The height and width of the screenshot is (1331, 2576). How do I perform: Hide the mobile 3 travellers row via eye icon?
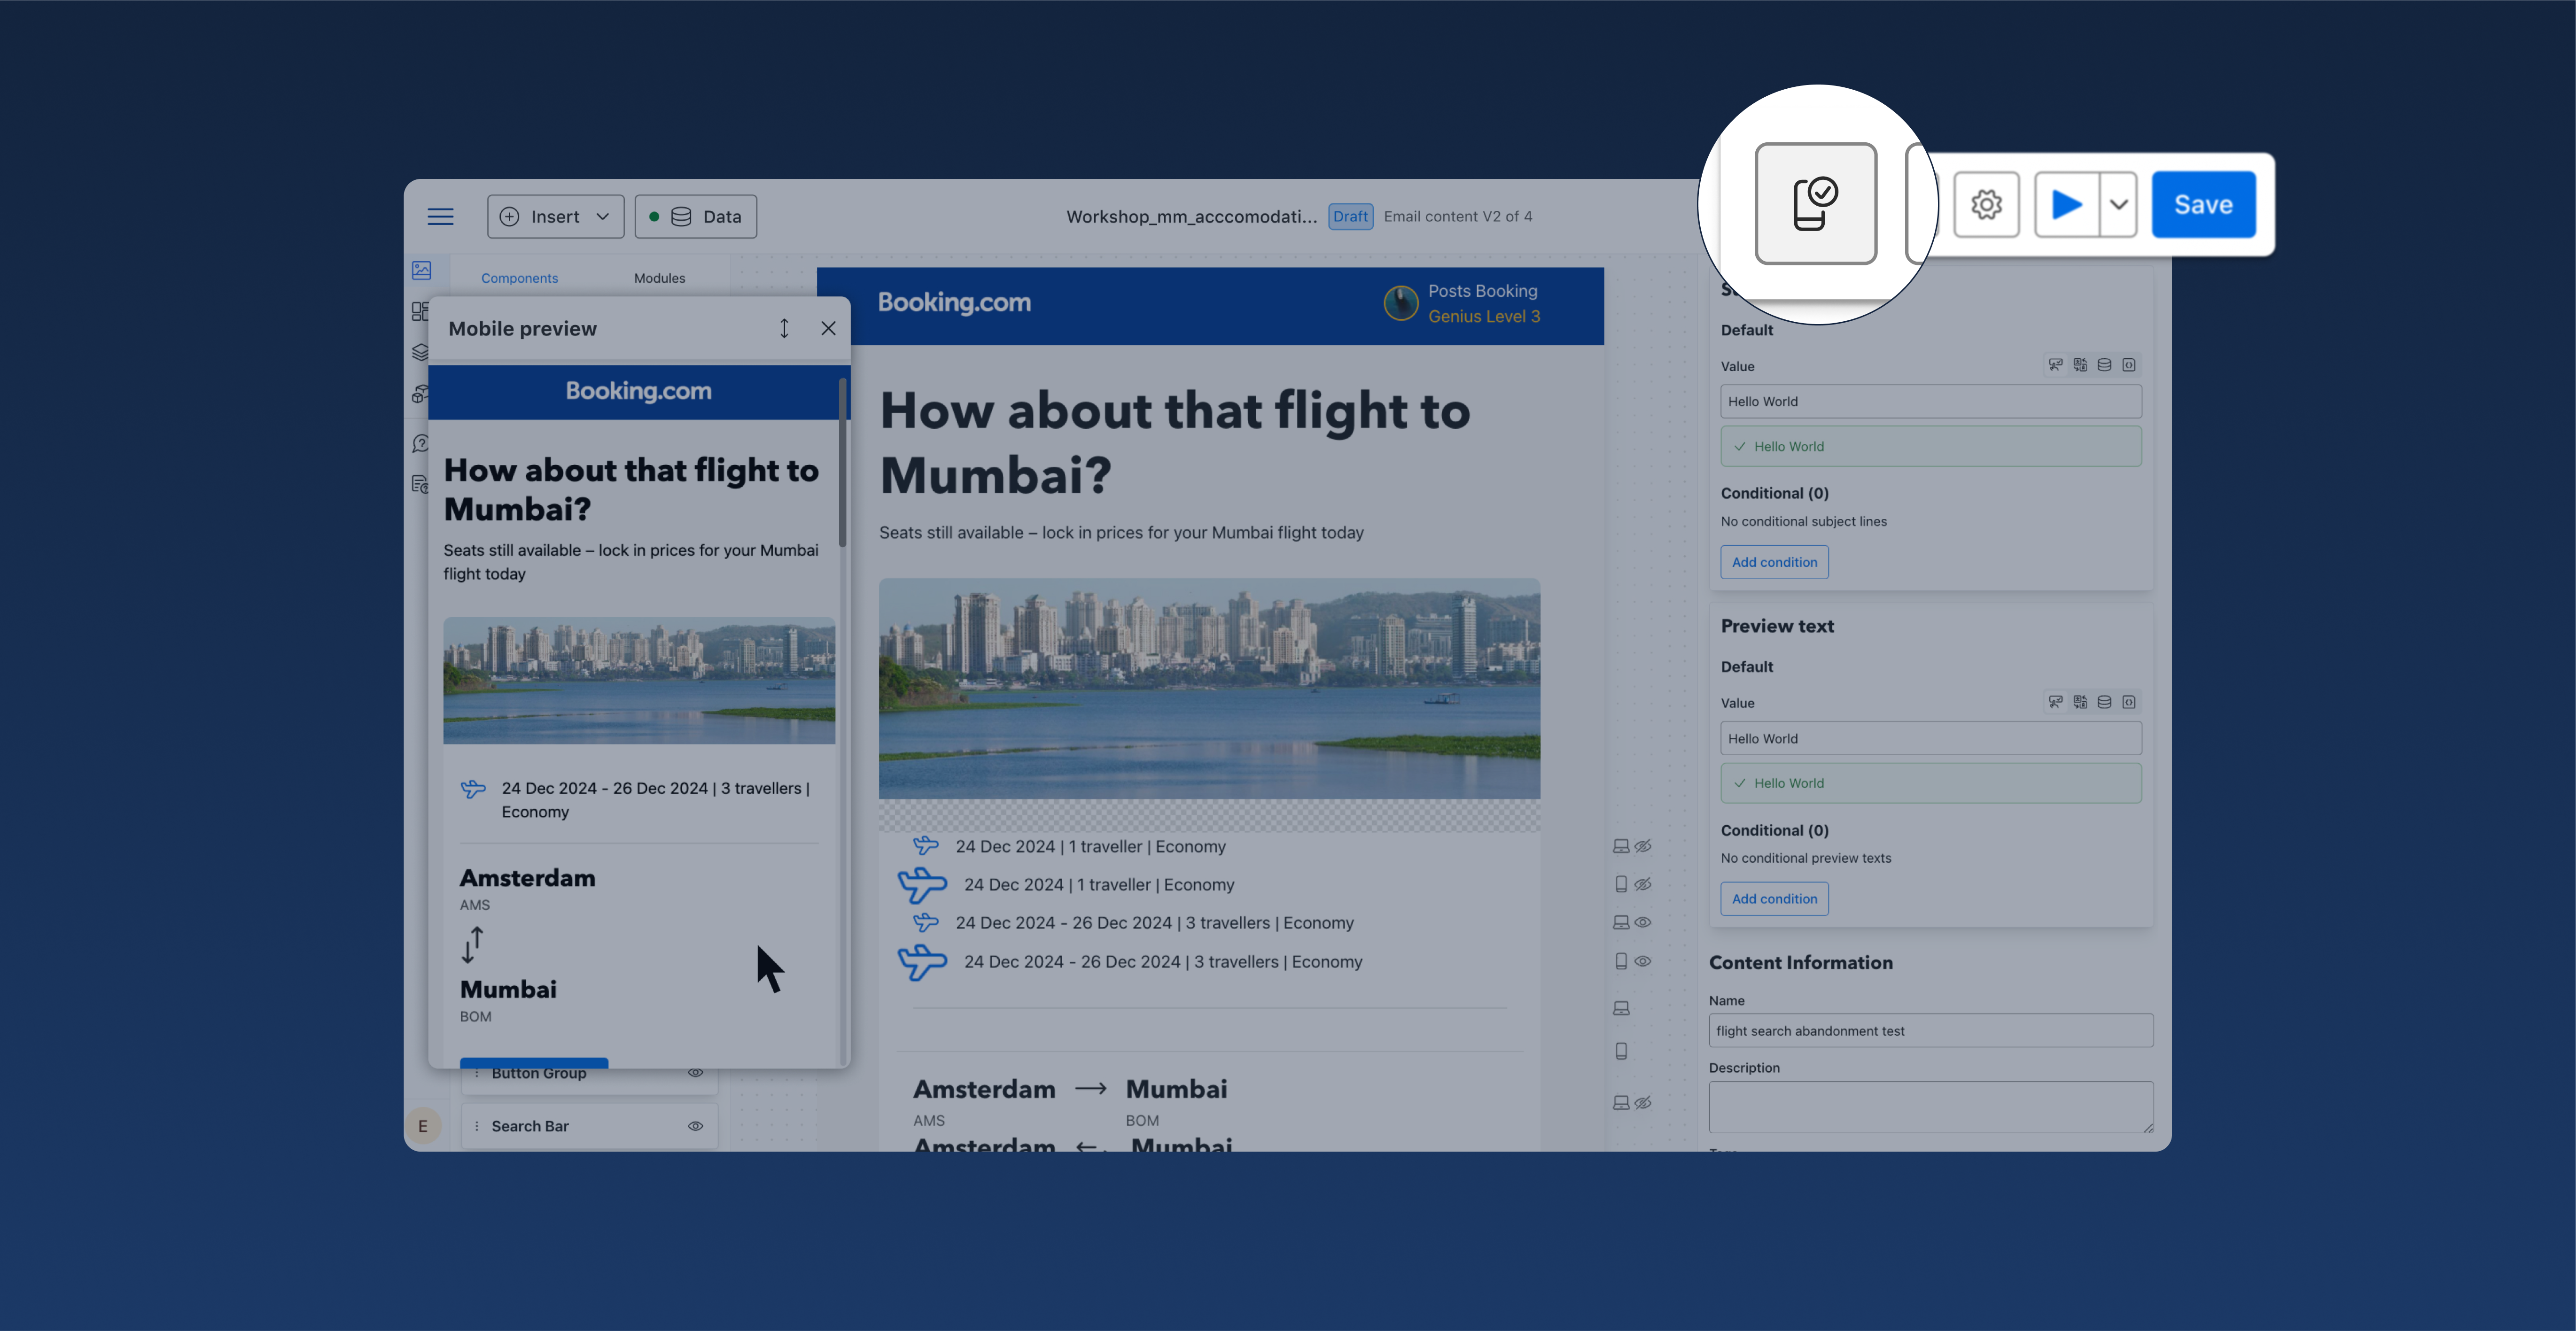1642,961
